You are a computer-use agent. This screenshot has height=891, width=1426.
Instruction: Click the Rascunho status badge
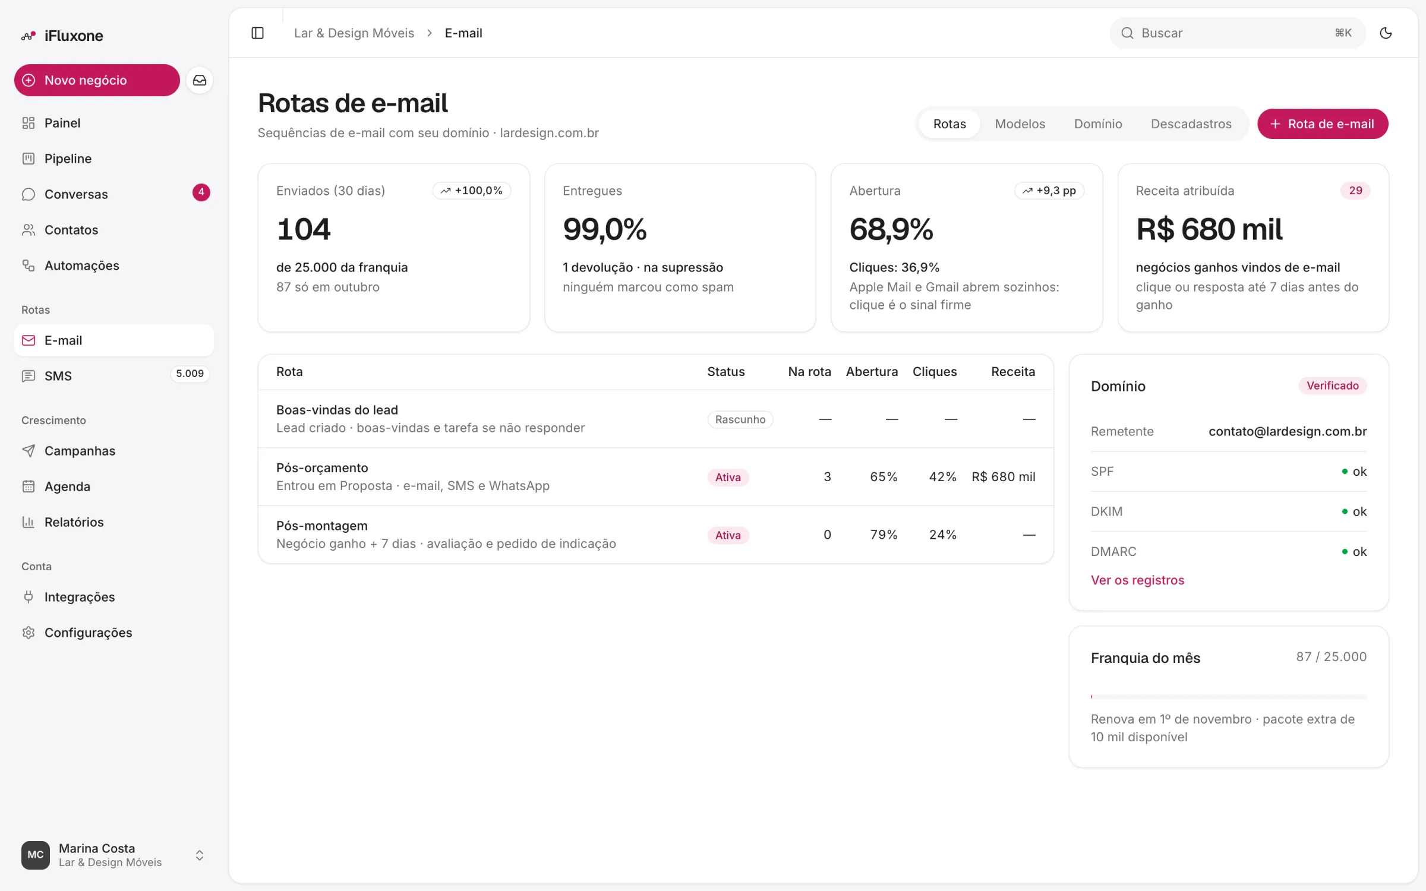coord(740,419)
